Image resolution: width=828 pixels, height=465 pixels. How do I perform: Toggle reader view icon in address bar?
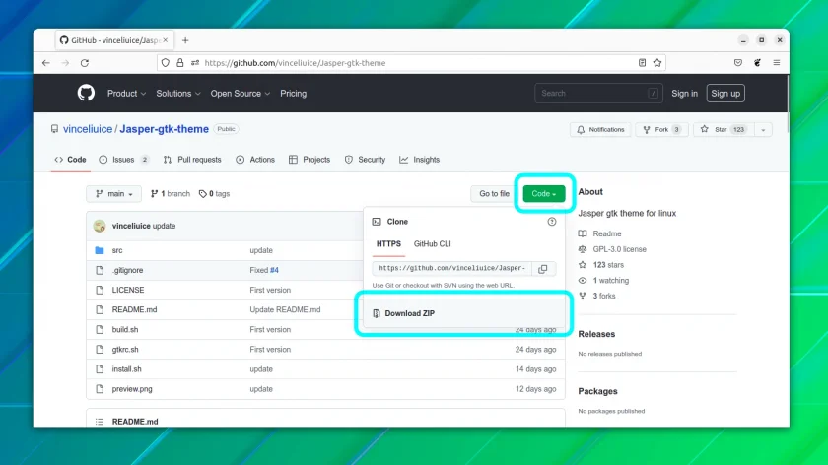coord(642,63)
